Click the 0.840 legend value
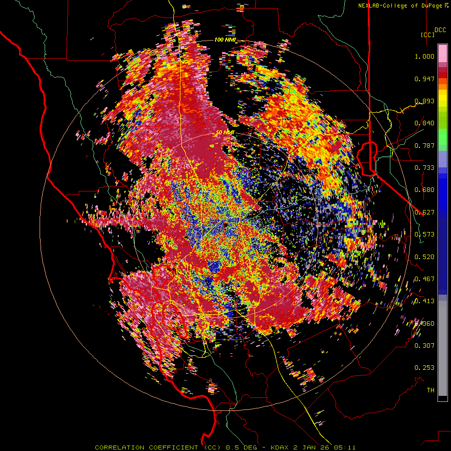 (x=424, y=123)
